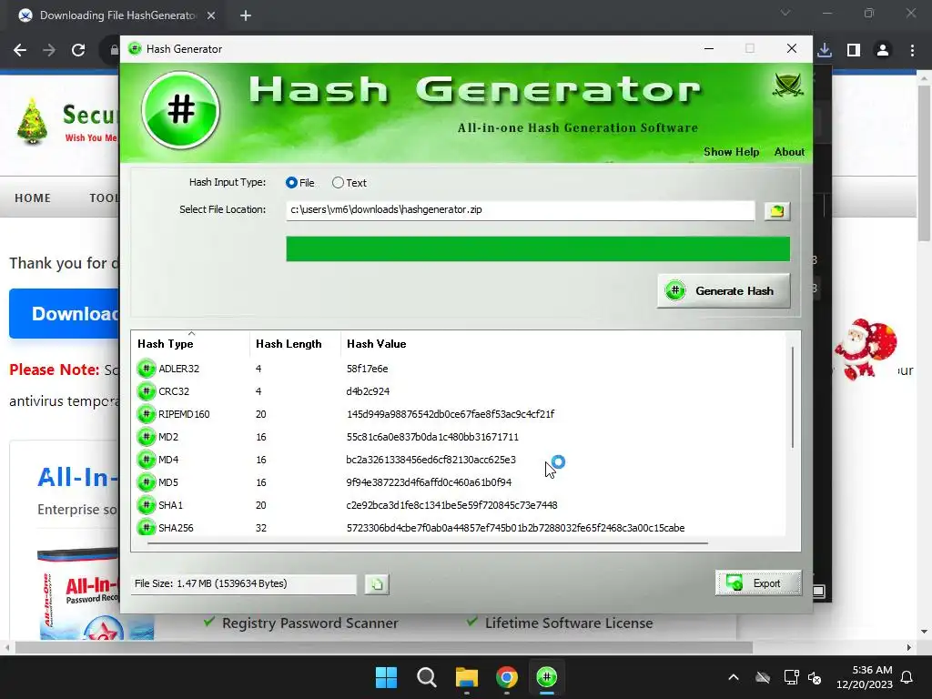The image size is (932, 699).
Task: Open HOME menu on the website
Action: pyautogui.click(x=33, y=198)
